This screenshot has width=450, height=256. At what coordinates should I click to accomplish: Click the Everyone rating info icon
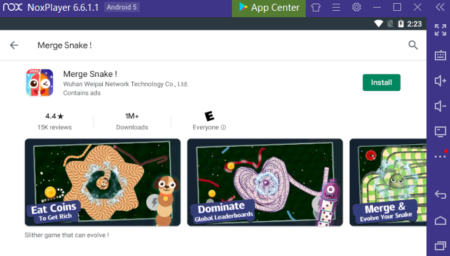[223, 127]
